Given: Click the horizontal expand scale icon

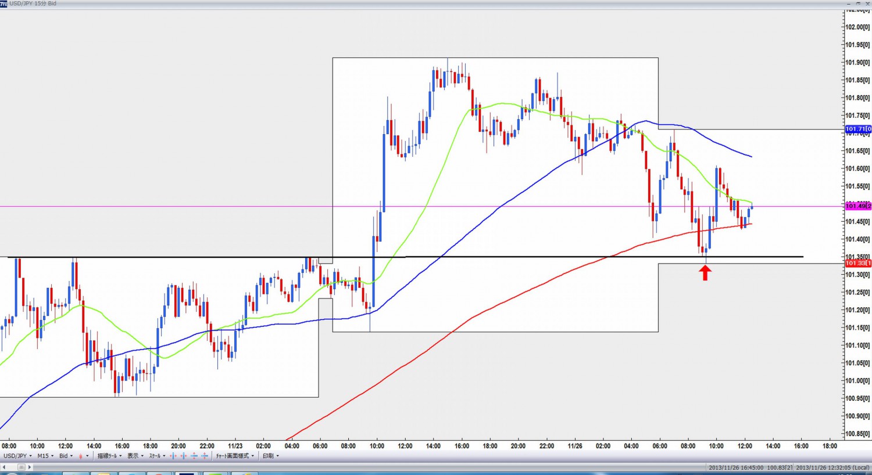Looking at the screenshot, I should [x=173, y=456].
